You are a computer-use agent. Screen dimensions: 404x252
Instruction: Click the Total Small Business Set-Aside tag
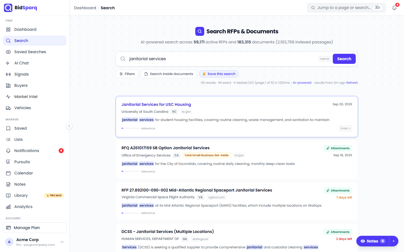pos(206,155)
